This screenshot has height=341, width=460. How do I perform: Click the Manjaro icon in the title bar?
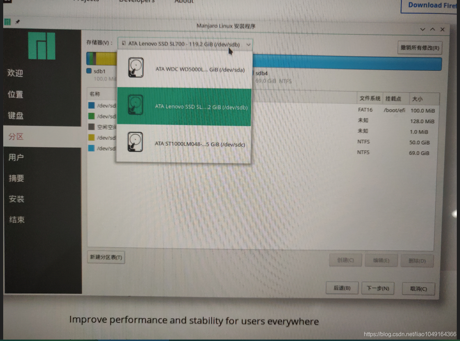coord(7,22)
